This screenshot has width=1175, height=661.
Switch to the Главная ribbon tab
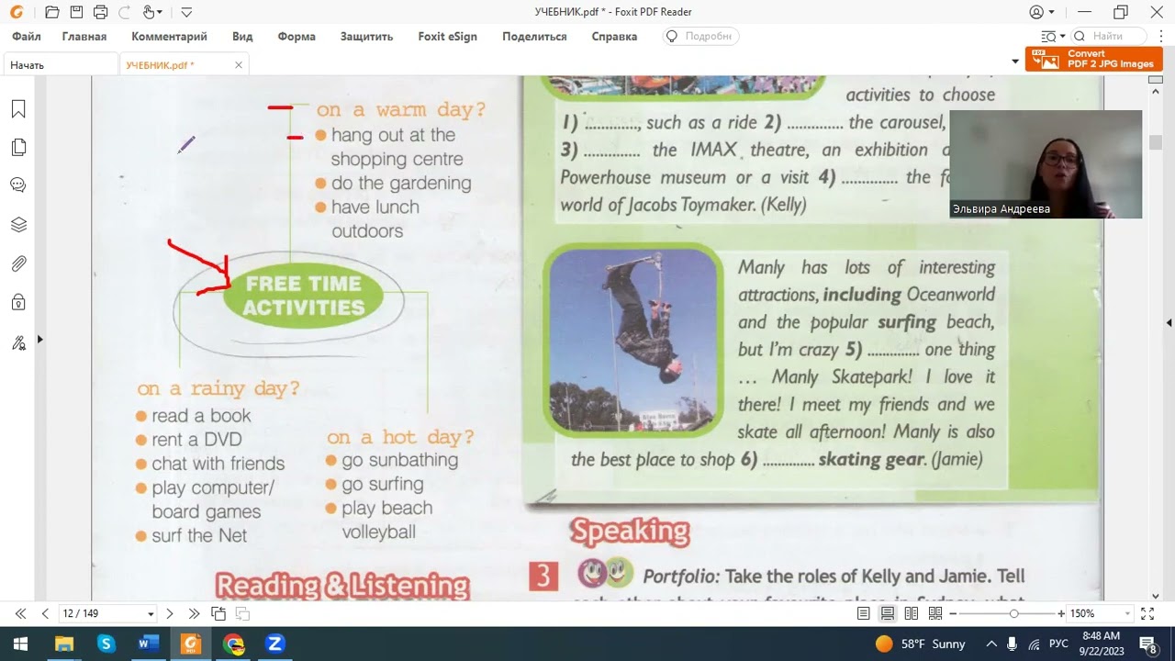click(84, 37)
